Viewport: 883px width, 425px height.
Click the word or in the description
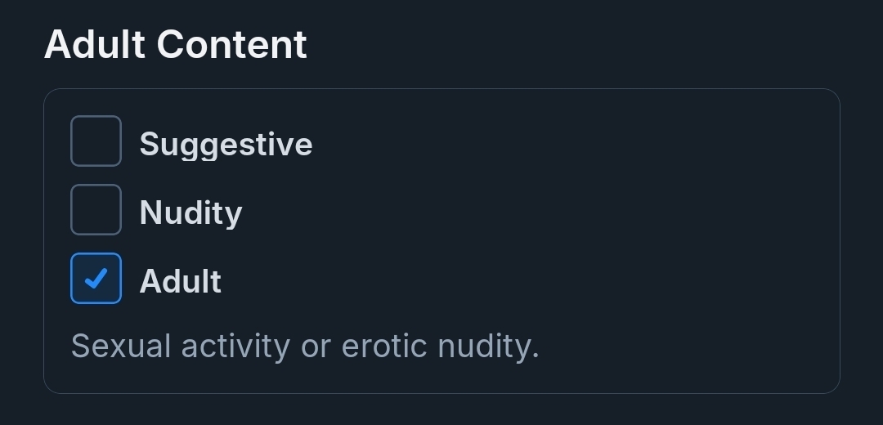click(x=316, y=347)
